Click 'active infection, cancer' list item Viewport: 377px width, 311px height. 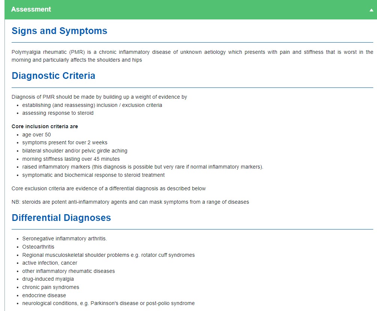tap(50, 263)
